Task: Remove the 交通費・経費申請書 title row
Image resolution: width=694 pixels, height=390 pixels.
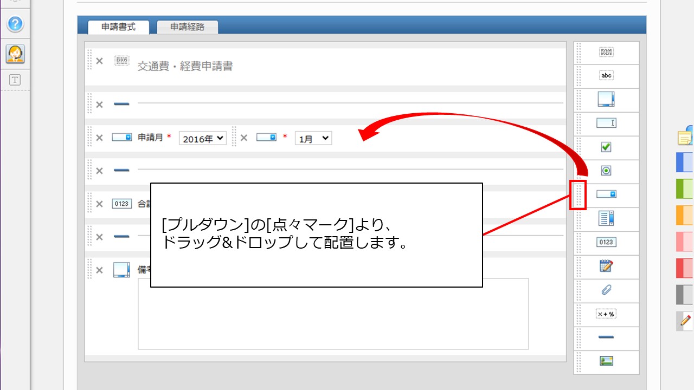Action: [x=99, y=61]
